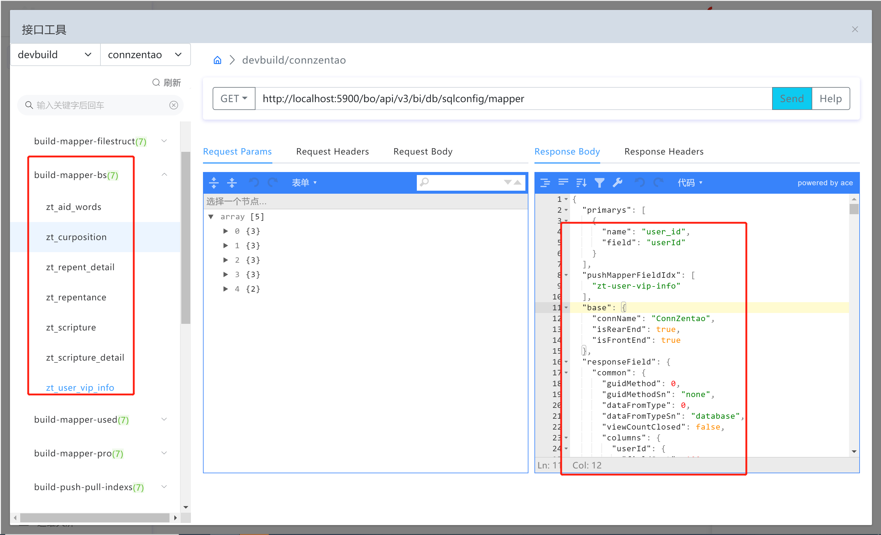Go to next search result arrow
881x535 pixels.
pos(507,182)
